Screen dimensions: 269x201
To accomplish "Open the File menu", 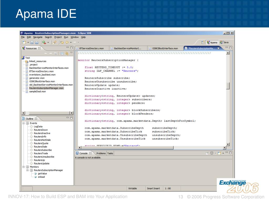I will point(23,37).
